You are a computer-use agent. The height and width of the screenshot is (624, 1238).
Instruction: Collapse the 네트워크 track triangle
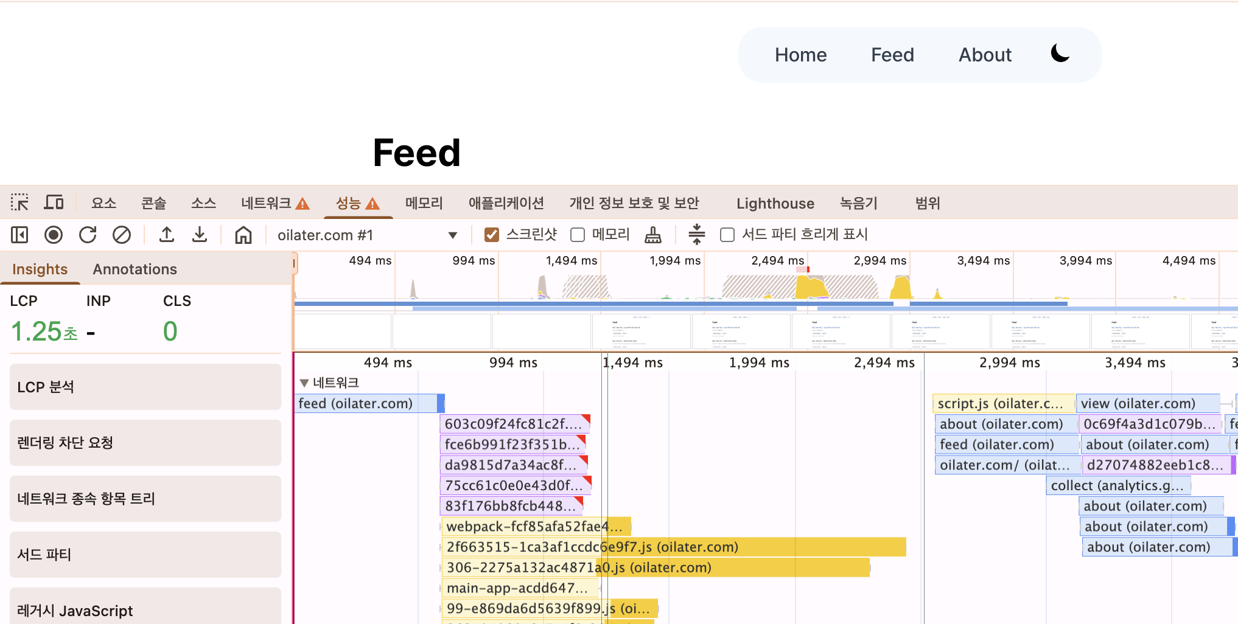304,383
